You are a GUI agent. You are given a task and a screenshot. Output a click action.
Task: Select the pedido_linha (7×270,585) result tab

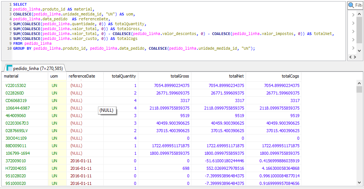[35, 68]
